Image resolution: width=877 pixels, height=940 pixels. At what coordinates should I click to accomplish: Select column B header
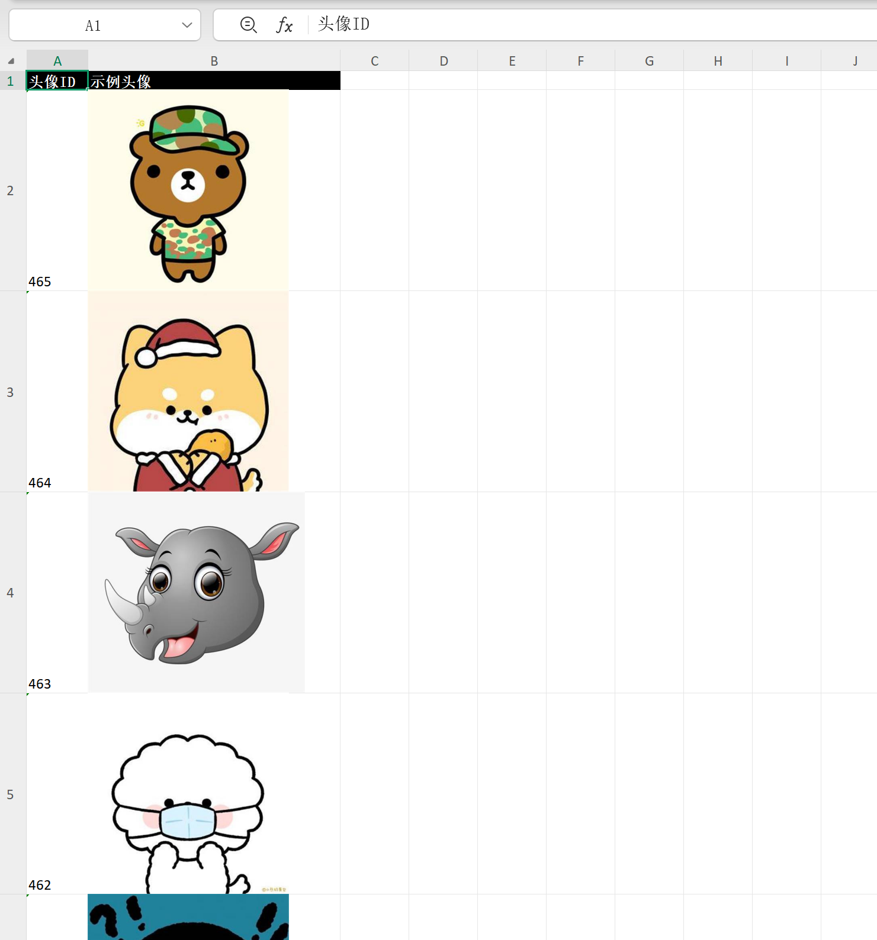click(214, 61)
